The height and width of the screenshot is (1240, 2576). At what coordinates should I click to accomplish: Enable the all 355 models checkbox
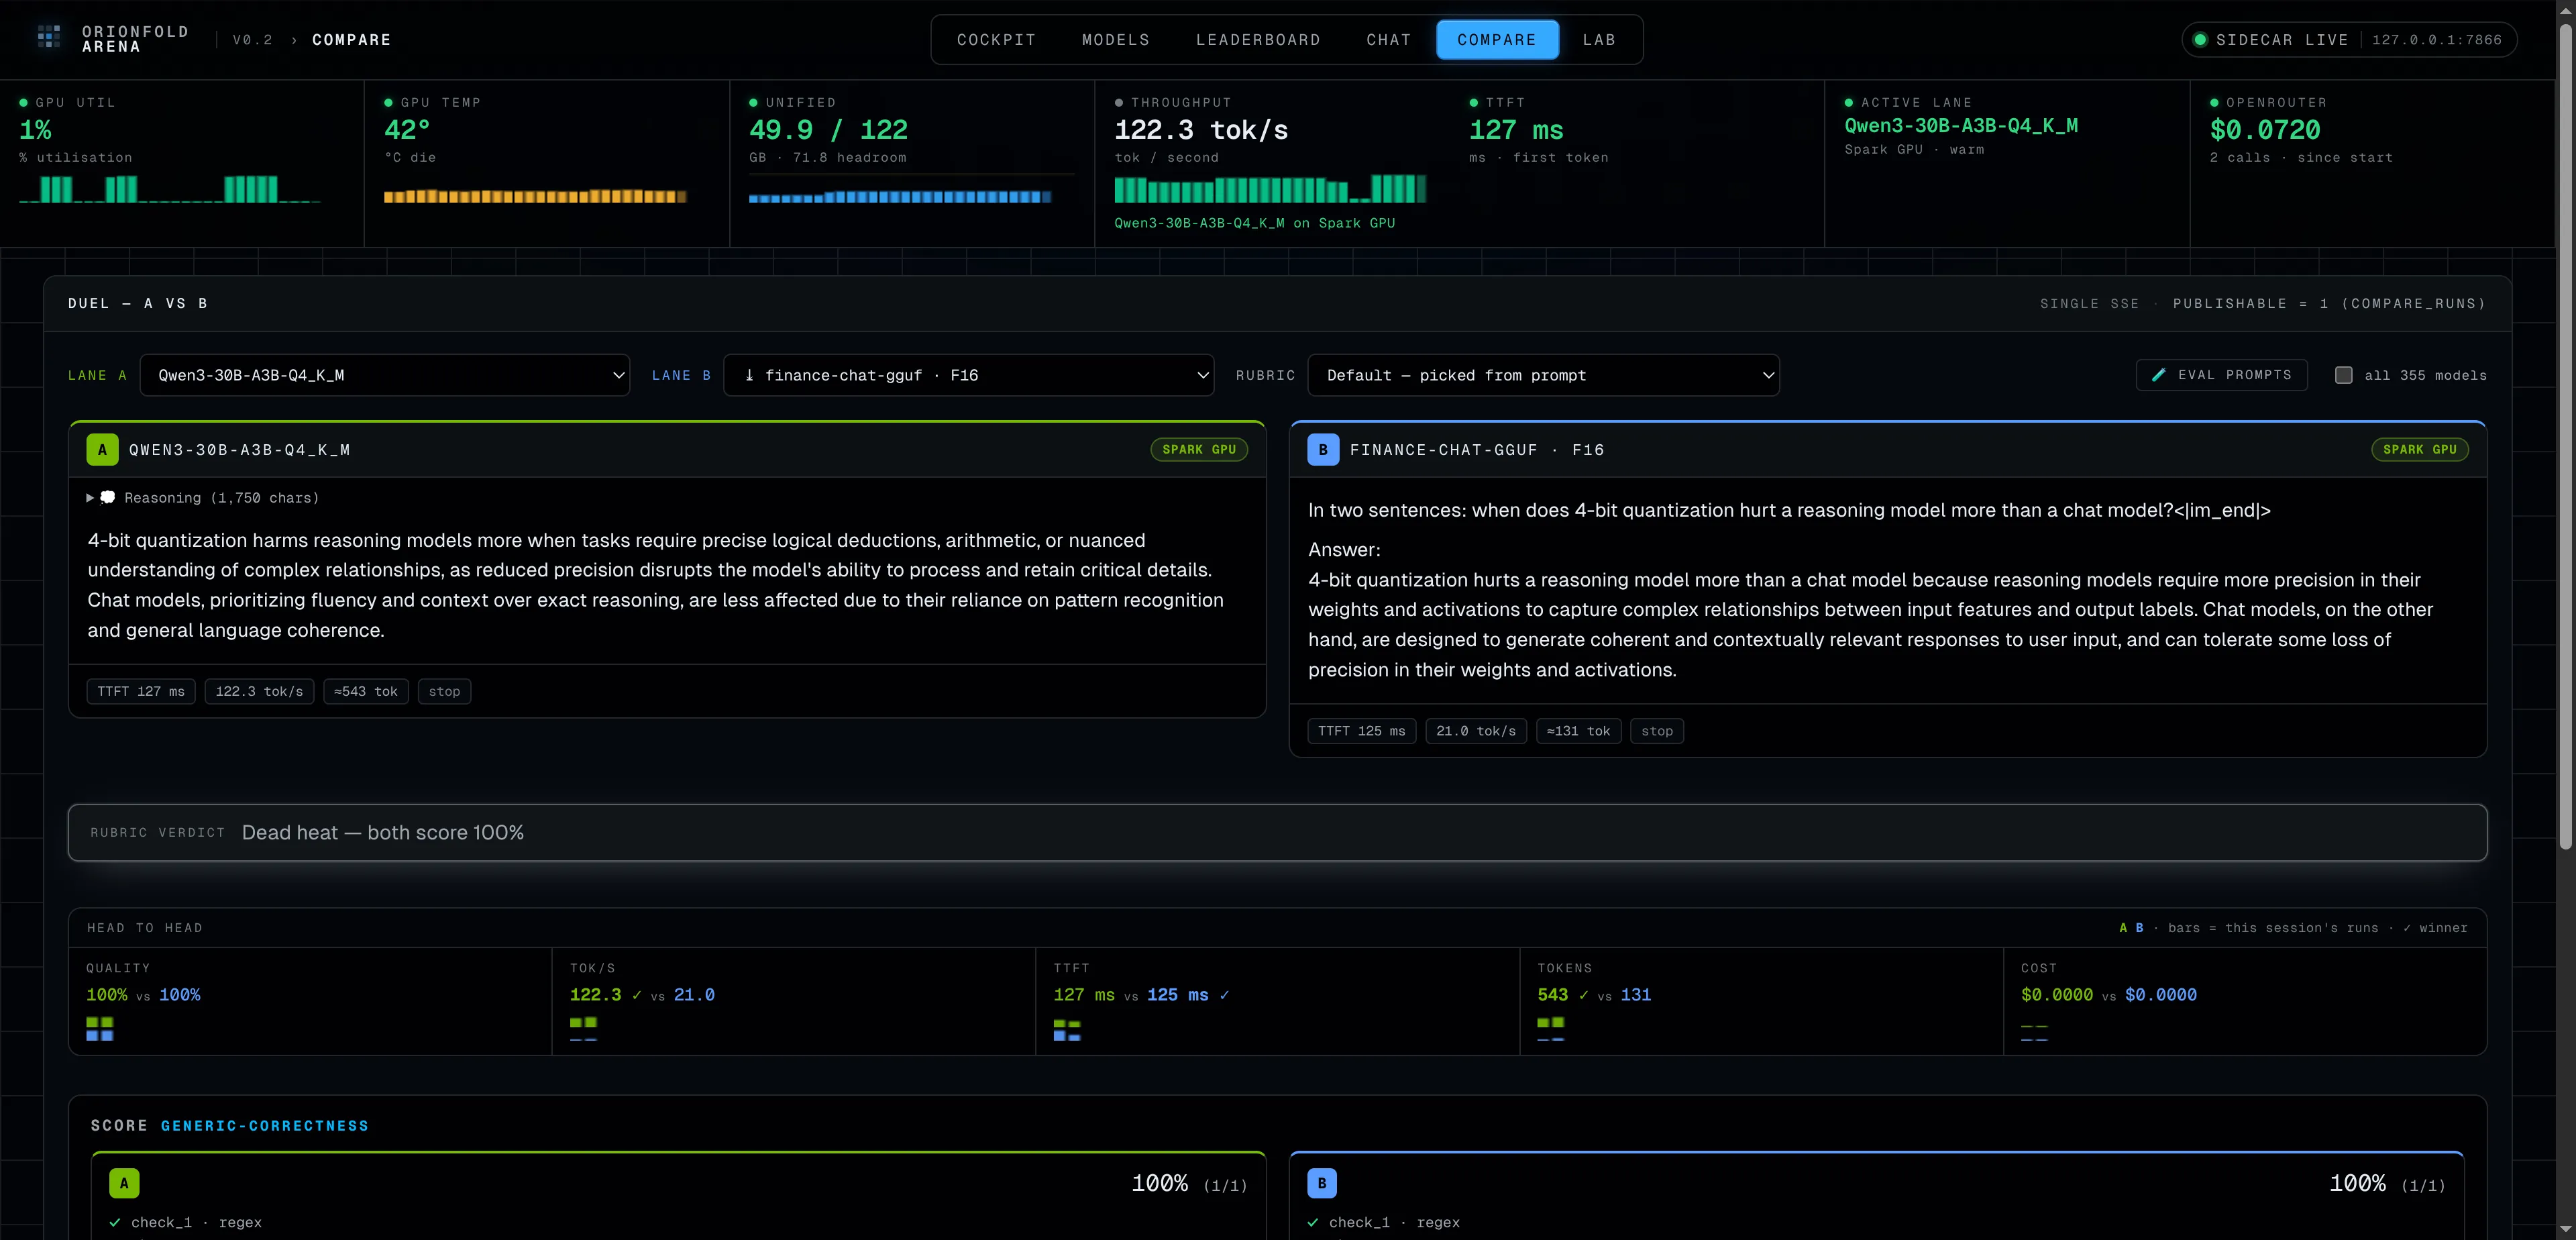[2343, 375]
